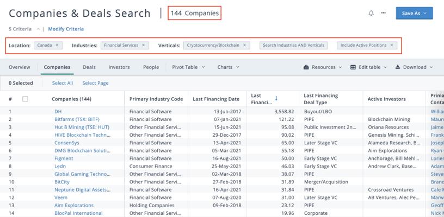Remove the Financial Services industry filter
Screen dimensions: 444x217
click(143, 45)
